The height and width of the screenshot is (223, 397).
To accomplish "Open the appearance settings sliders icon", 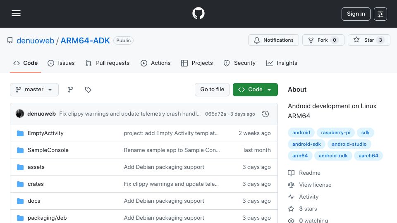I will coord(380,14).
